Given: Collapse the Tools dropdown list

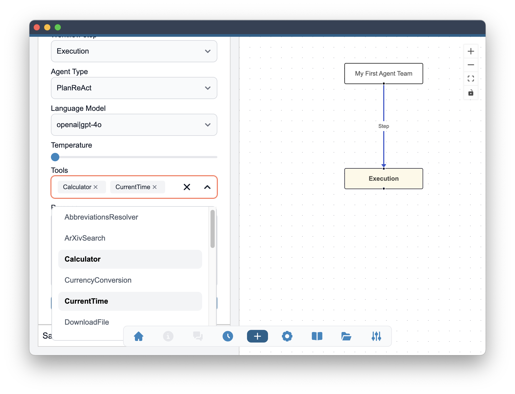Looking at the screenshot, I should (207, 187).
